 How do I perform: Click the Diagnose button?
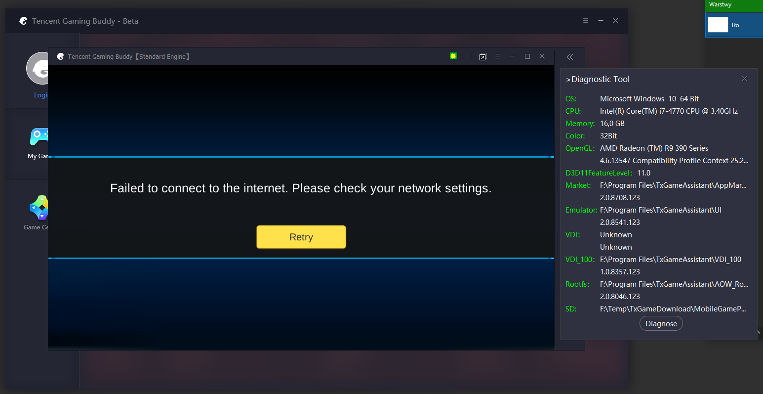[661, 323]
